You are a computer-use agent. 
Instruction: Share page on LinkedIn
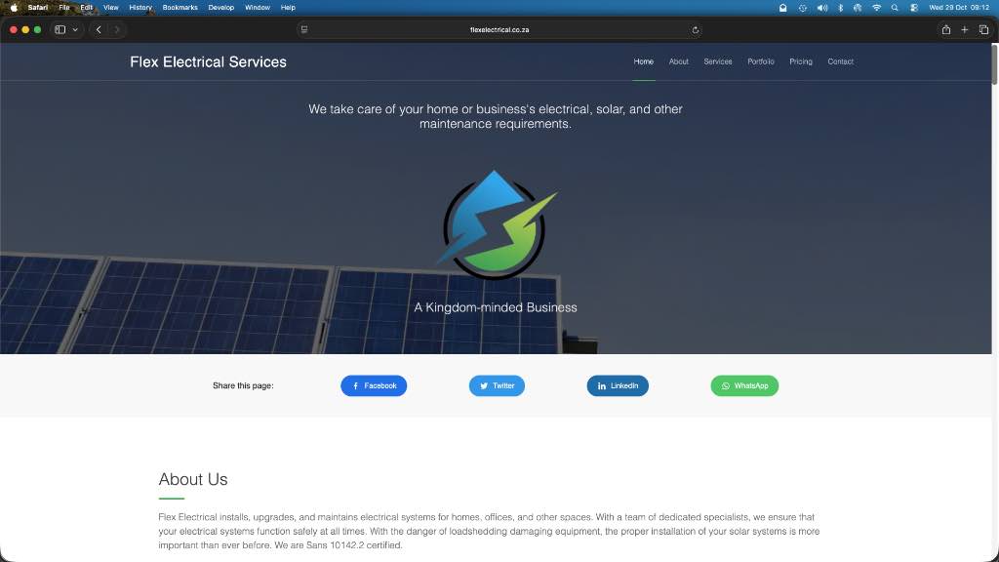tap(618, 385)
